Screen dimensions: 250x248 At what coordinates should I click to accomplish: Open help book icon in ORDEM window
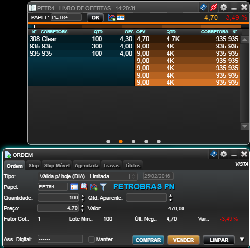pyautogui.click(x=214, y=154)
